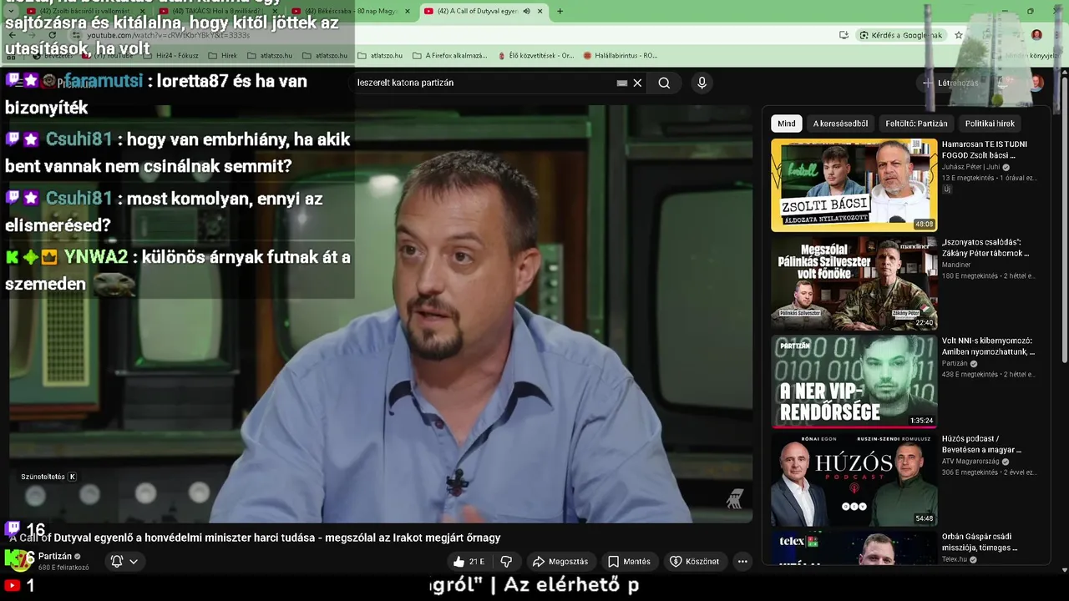Select the Politikai hírek filter chip
Screen dimensions: 1069x601
point(990,124)
